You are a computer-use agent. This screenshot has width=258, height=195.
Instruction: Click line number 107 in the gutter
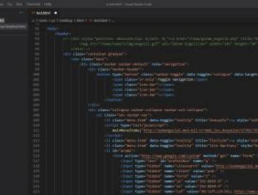(x=36, y=110)
